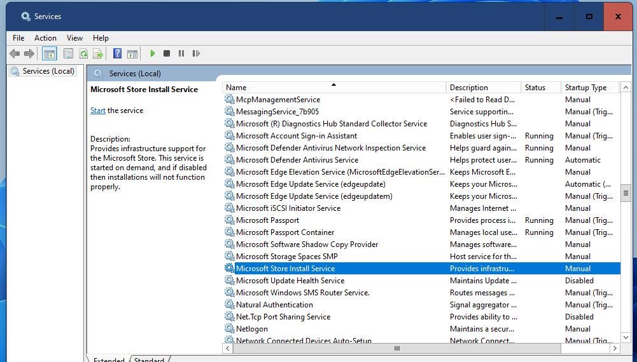Image resolution: width=637 pixels, height=362 pixels.
Task: Select Microsoft Defender Antivirus Network Inspection Service
Action: click(x=331, y=147)
